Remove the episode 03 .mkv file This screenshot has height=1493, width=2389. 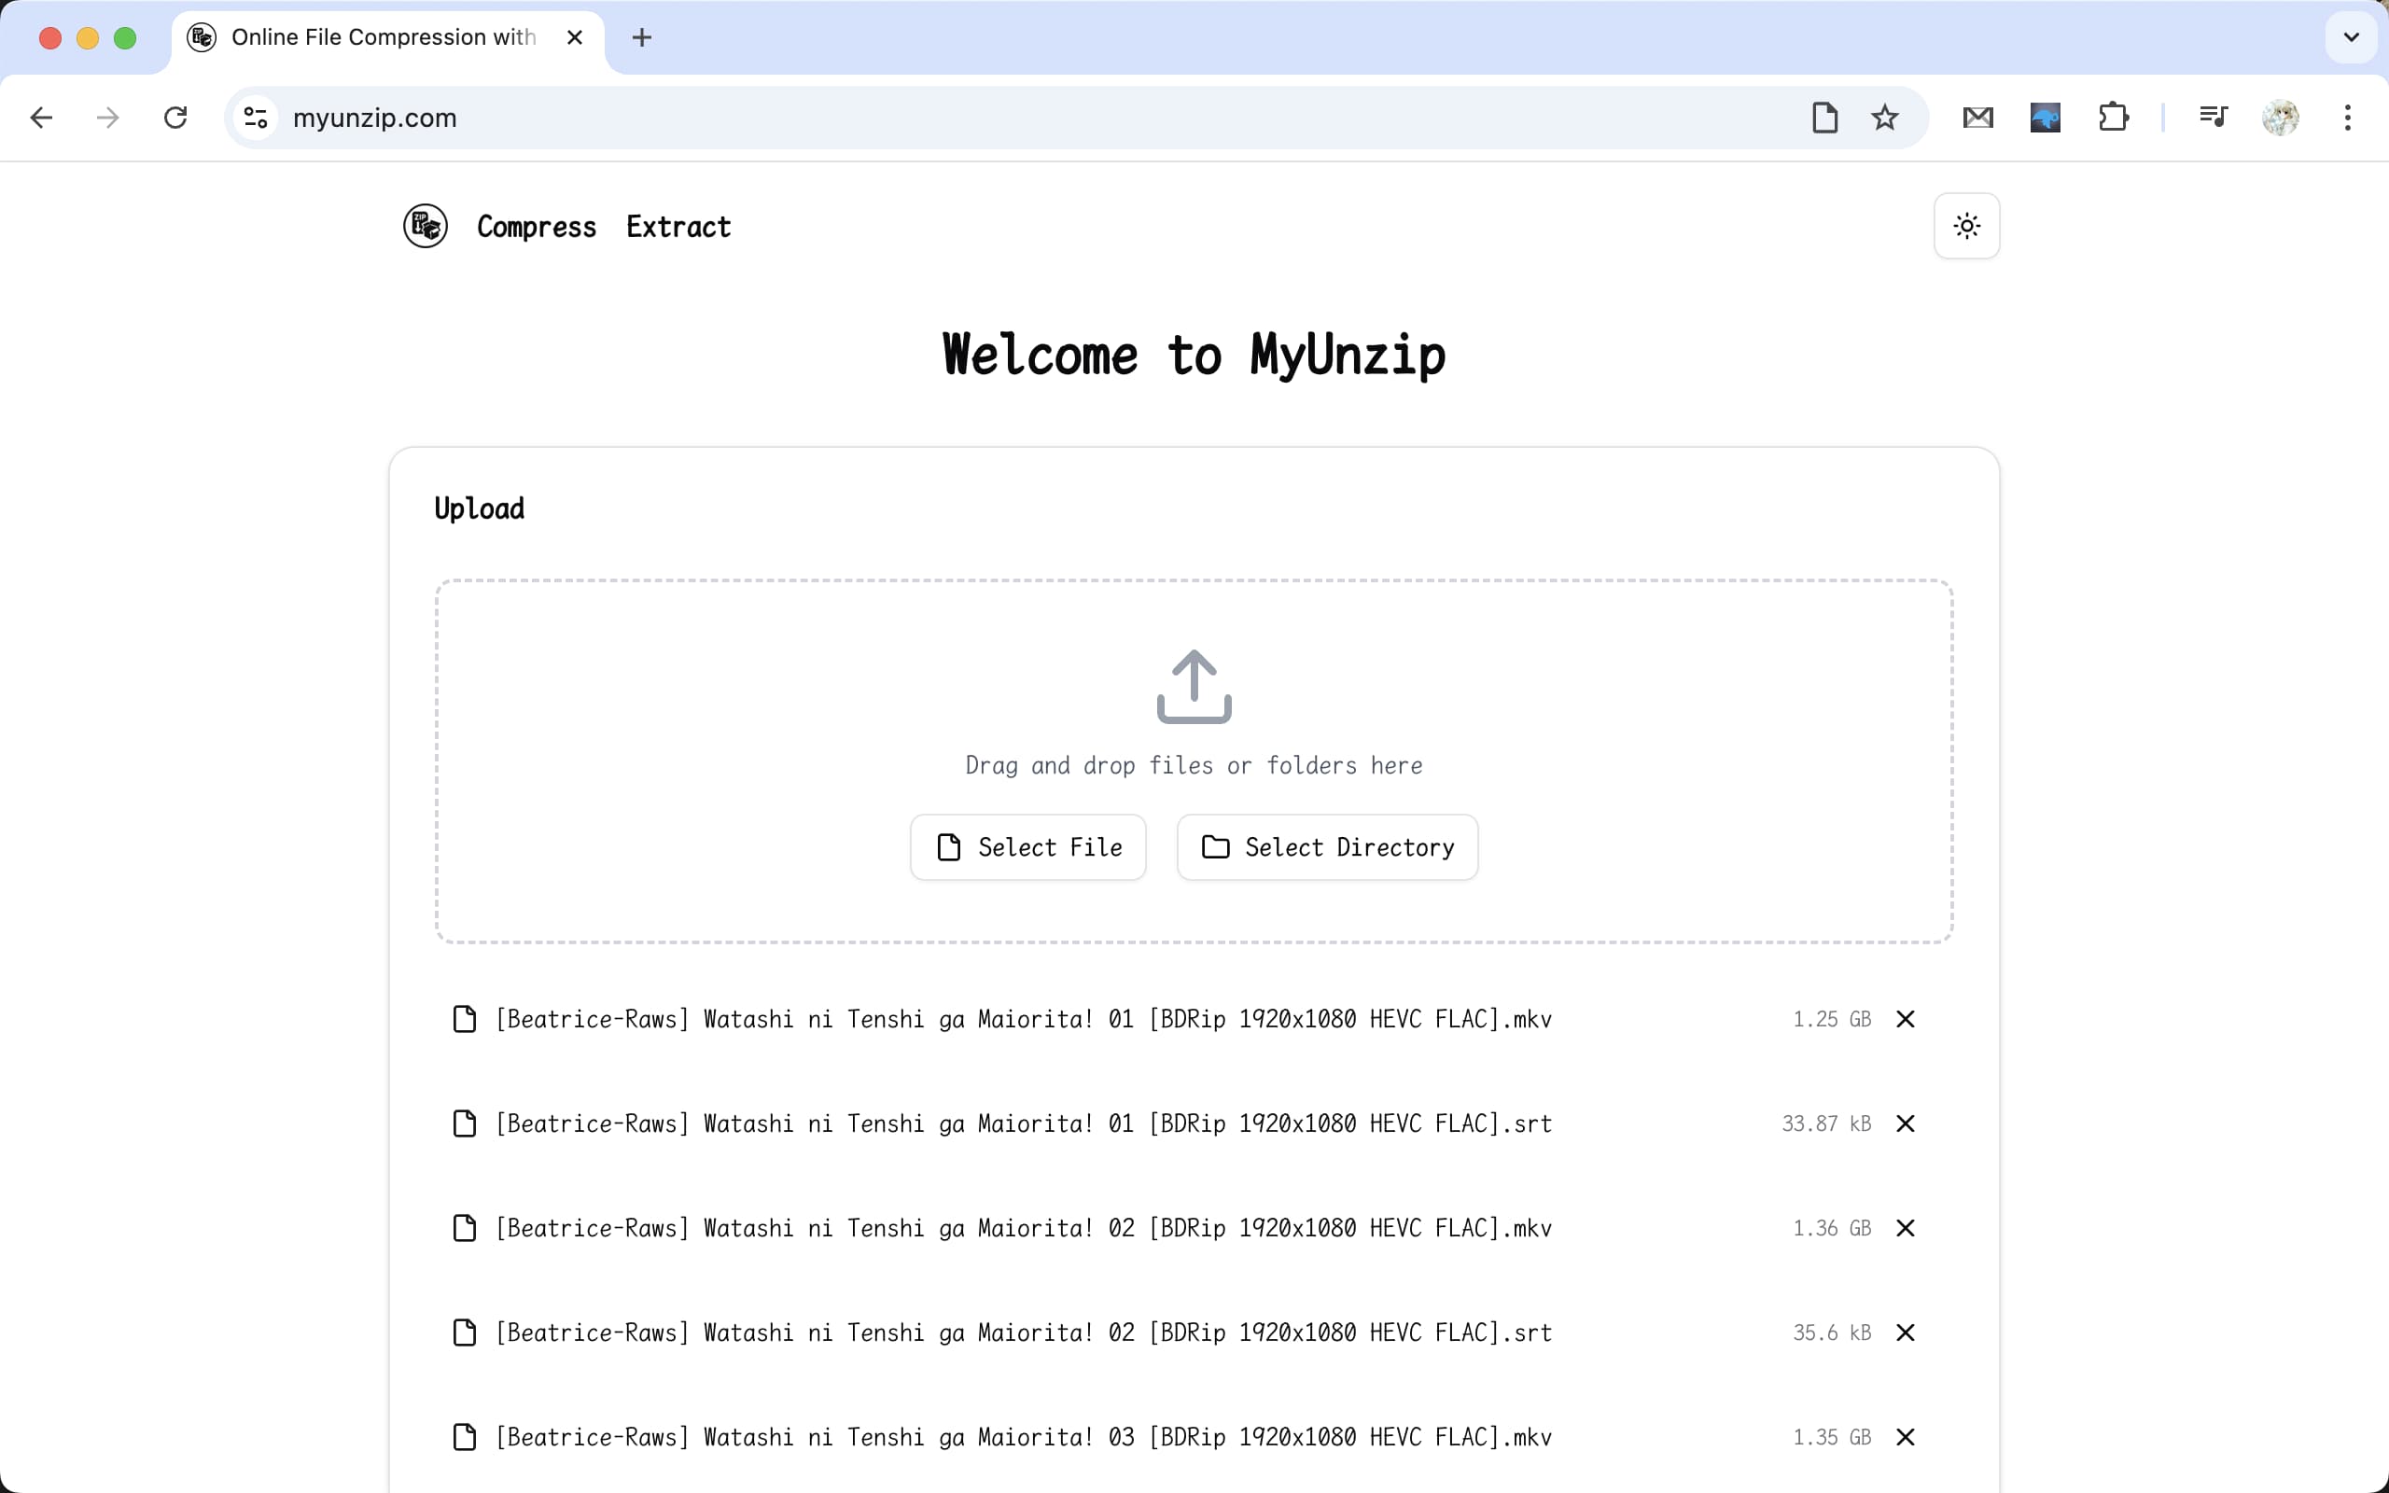click(1906, 1438)
